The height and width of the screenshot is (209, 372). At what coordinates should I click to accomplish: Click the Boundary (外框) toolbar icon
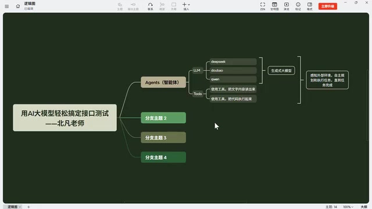click(174, 6)
